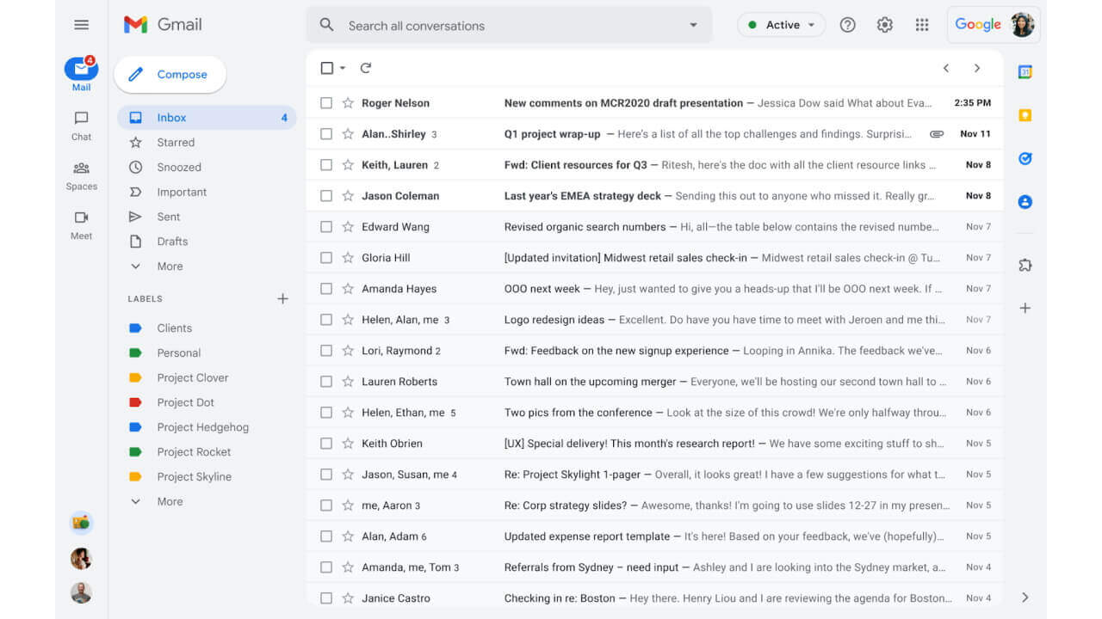
Task: Create a new label with the plus button
Action: pos(282,298)
